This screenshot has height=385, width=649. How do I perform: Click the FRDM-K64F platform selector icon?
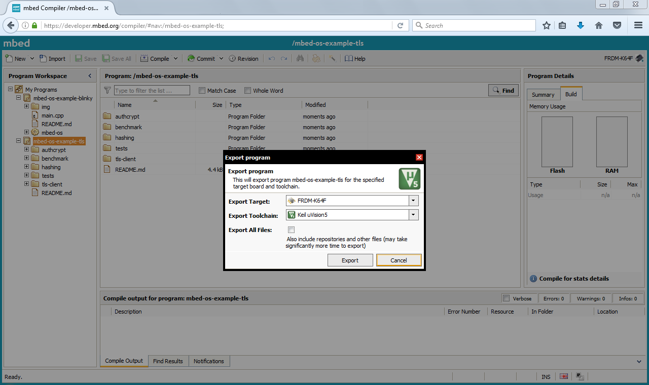pyautogui.click(x=639, y=58)
